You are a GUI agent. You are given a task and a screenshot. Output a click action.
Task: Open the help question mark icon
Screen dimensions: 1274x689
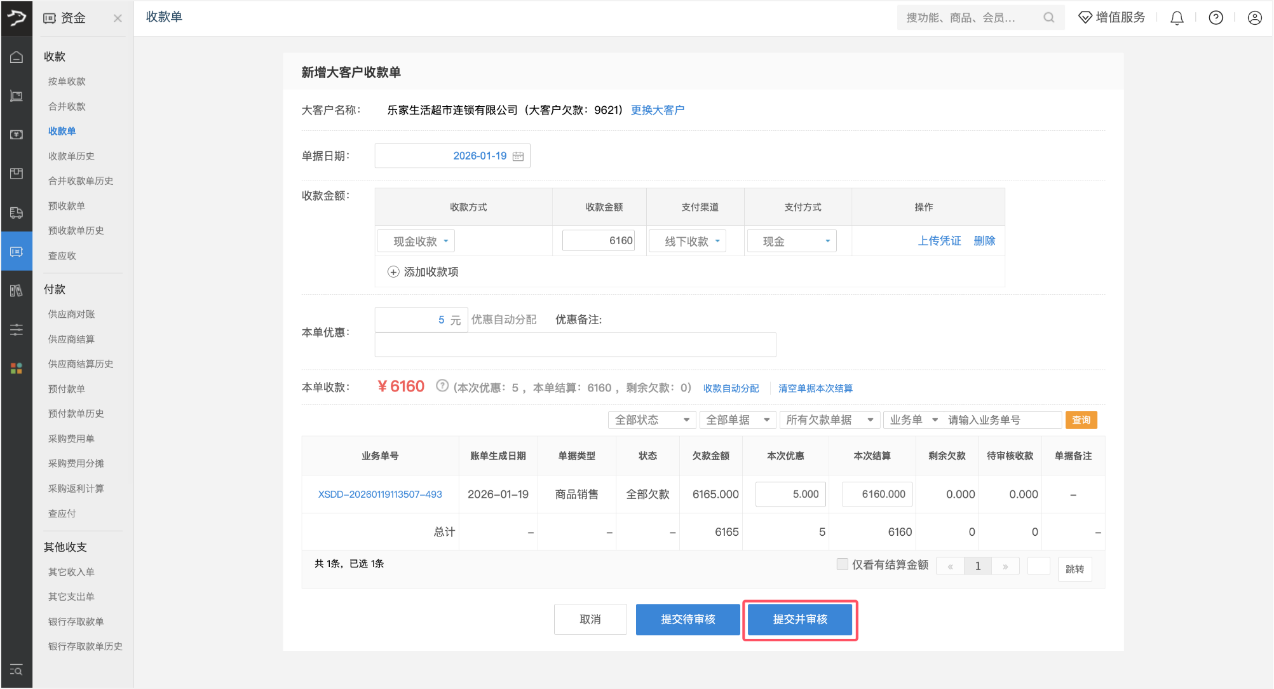[1216, 18]
